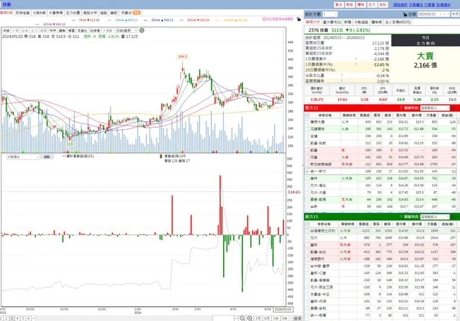The image size is (460, 321).
Task: Open the 分點追蹤 tab
Action: (361, 22)
